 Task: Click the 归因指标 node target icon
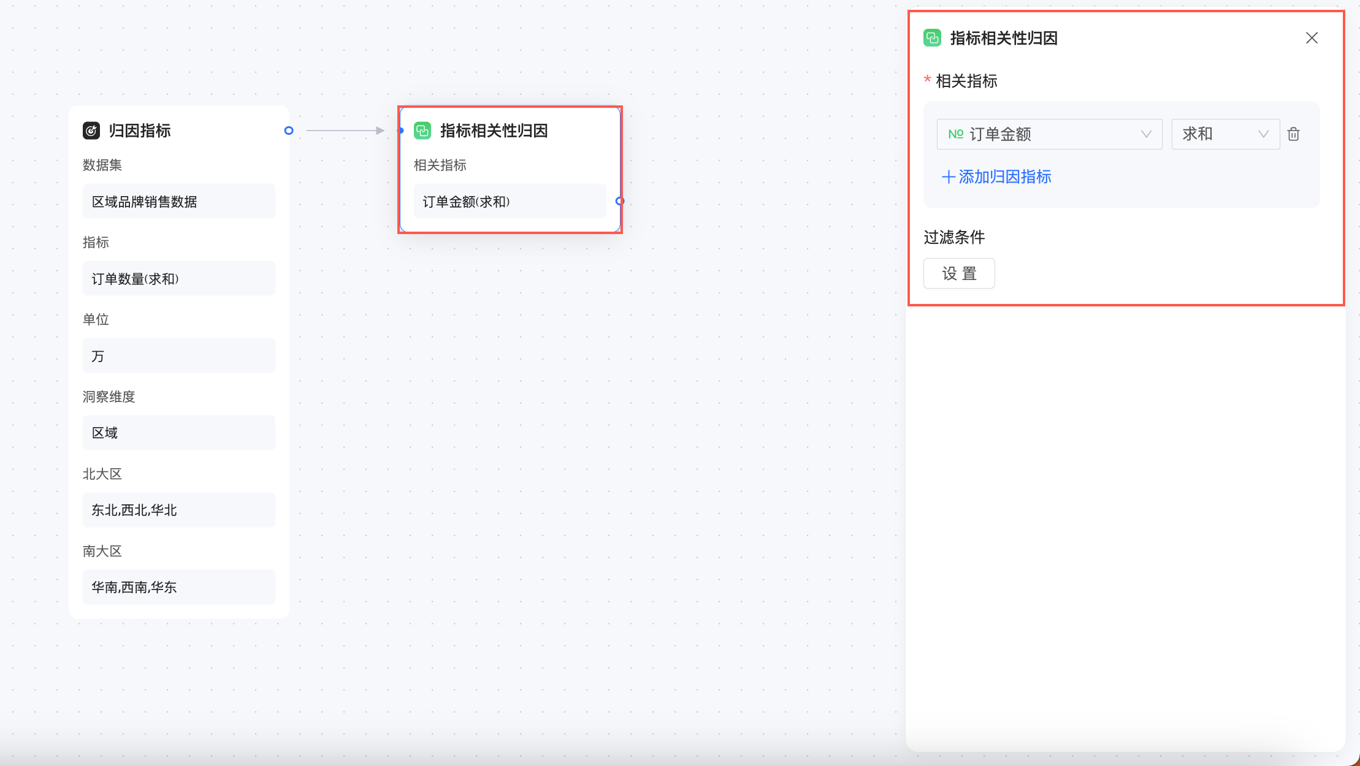coord(91,131)
